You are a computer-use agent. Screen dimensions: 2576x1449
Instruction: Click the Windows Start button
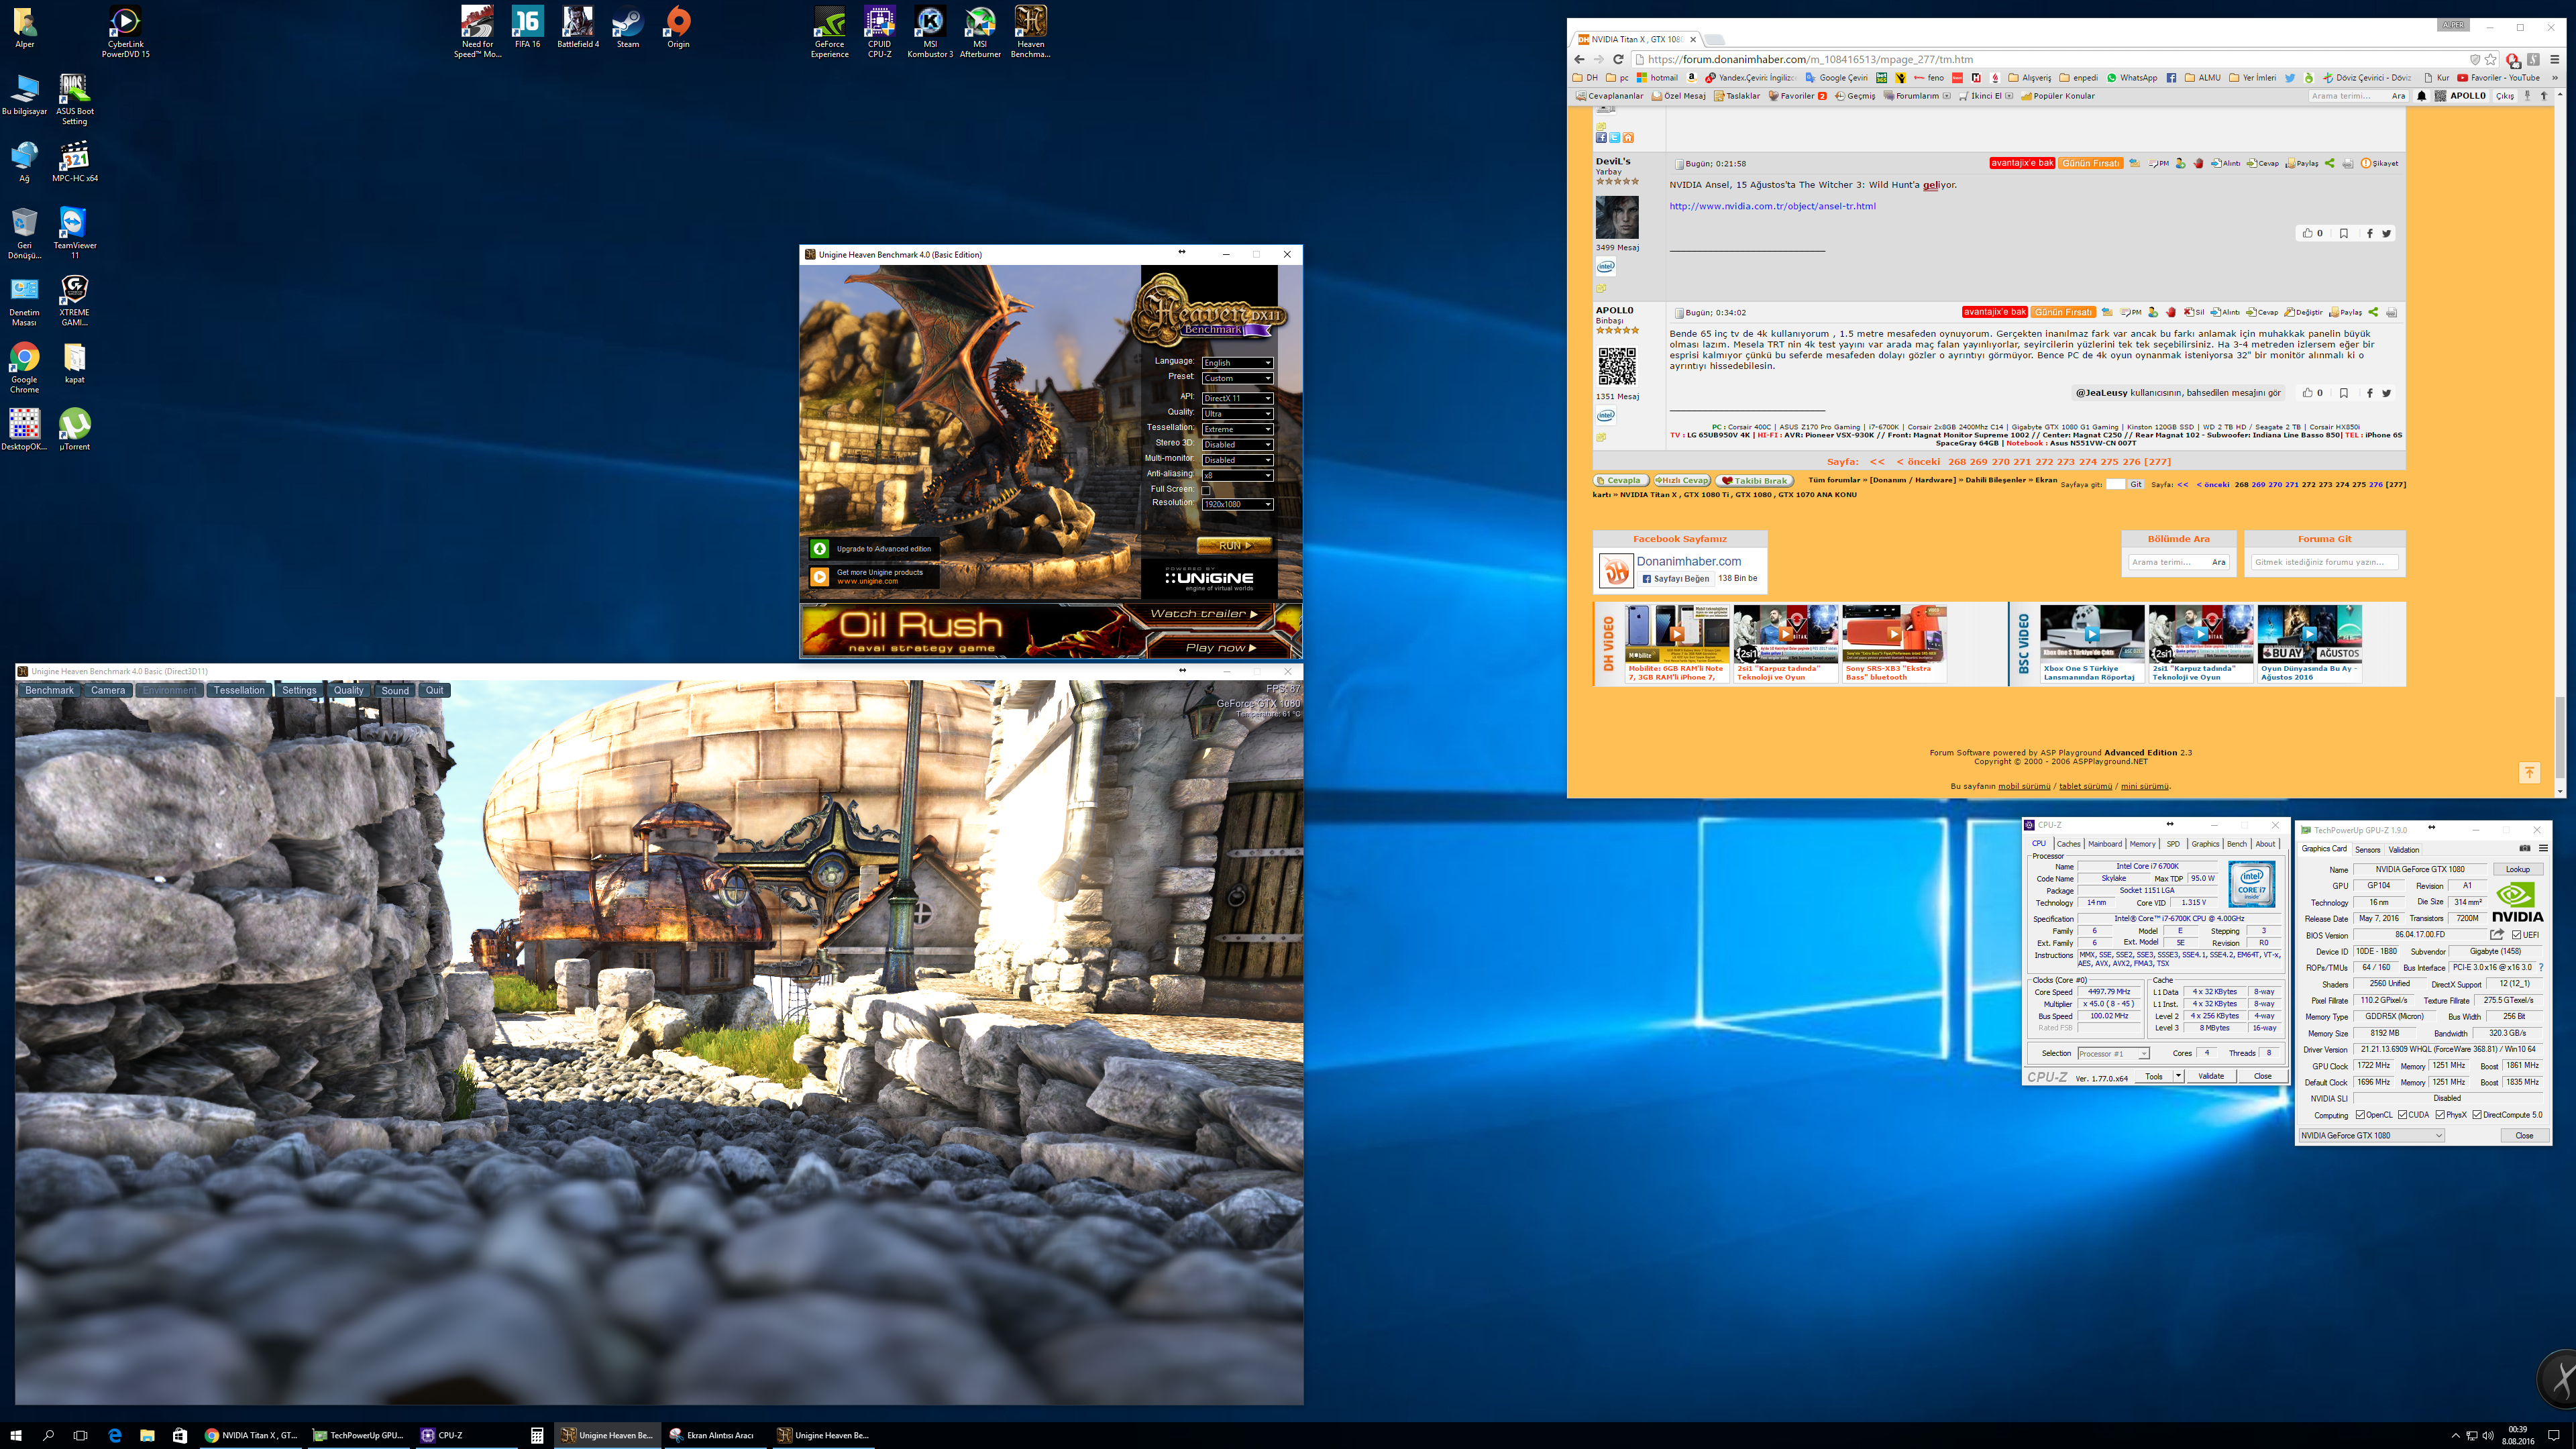point(16,1435)
